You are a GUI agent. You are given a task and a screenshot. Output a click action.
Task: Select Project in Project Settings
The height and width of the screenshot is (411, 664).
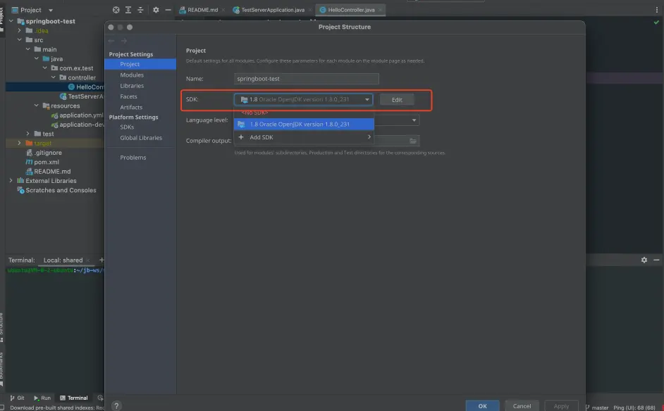(x=140, y=64)
